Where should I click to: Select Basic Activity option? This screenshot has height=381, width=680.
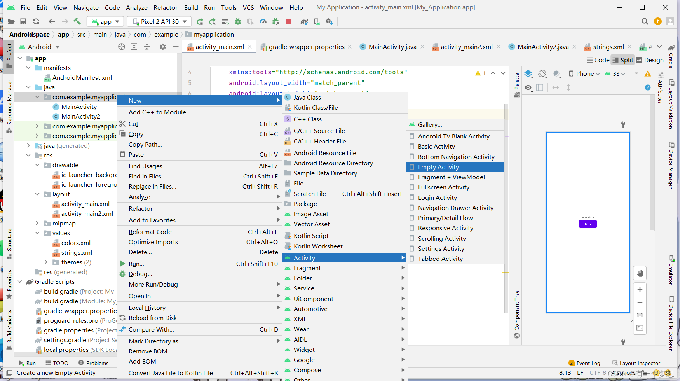(x=455, y=146)
